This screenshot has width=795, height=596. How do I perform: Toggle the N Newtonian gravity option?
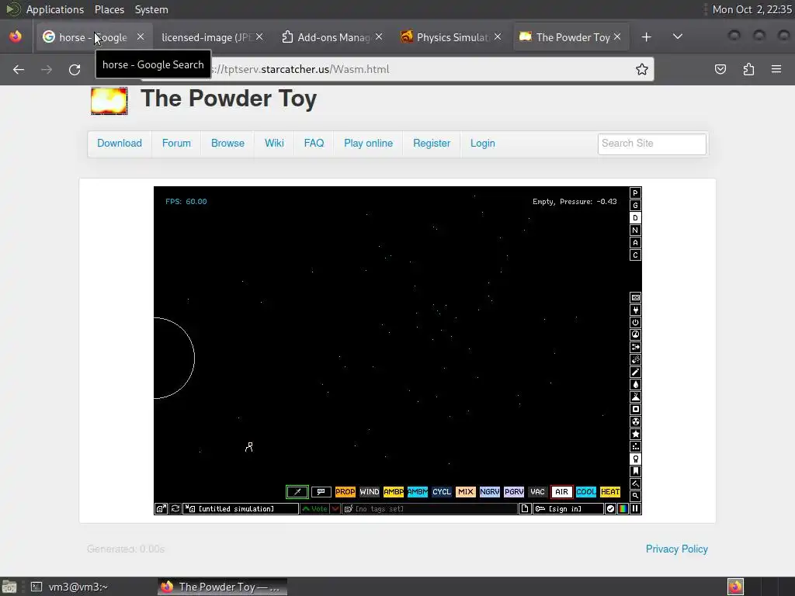pos(635,230)
